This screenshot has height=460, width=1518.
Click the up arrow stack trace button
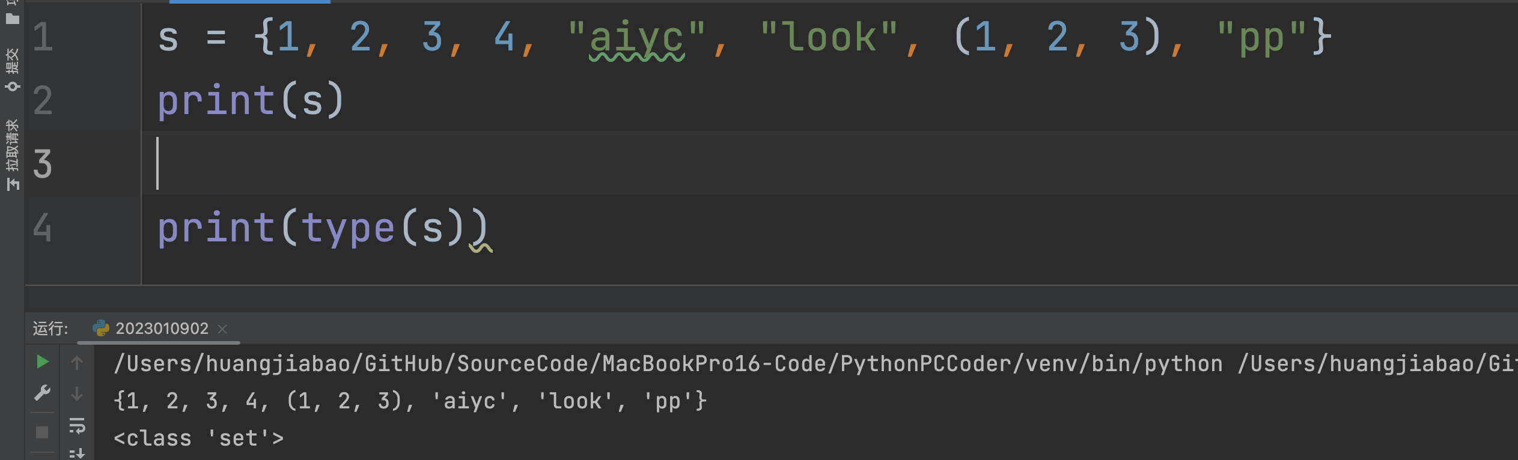click(x=77, y=362)
